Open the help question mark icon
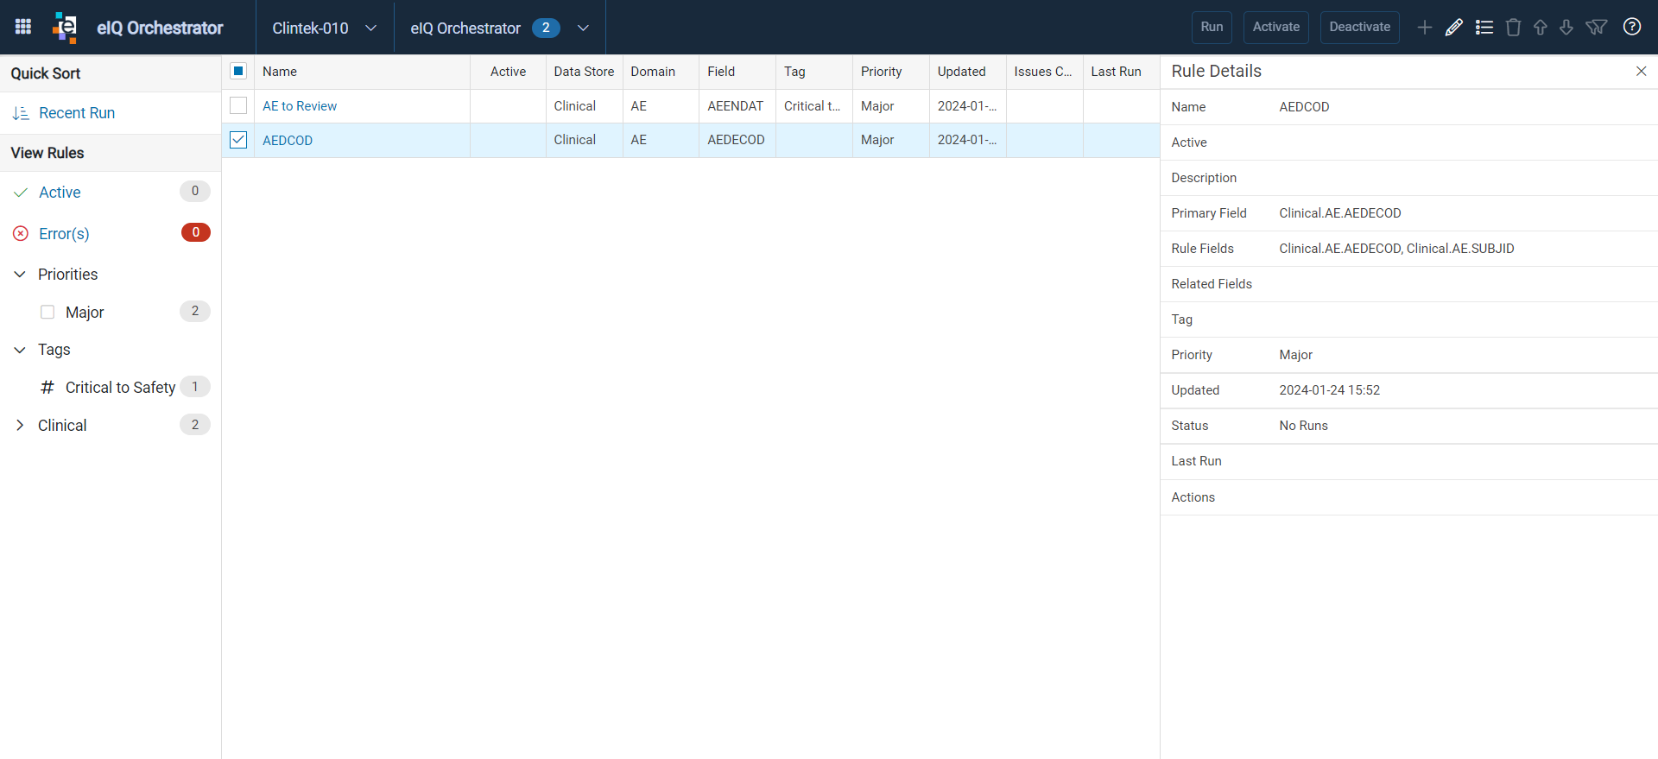Image resolution: width=1658 pixels, height=759 pixels. [x=1632, y=27]
